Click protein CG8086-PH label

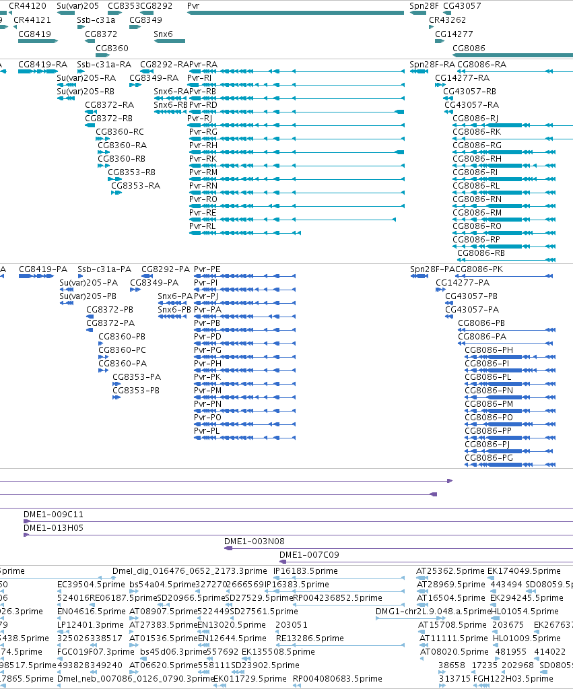489,350
